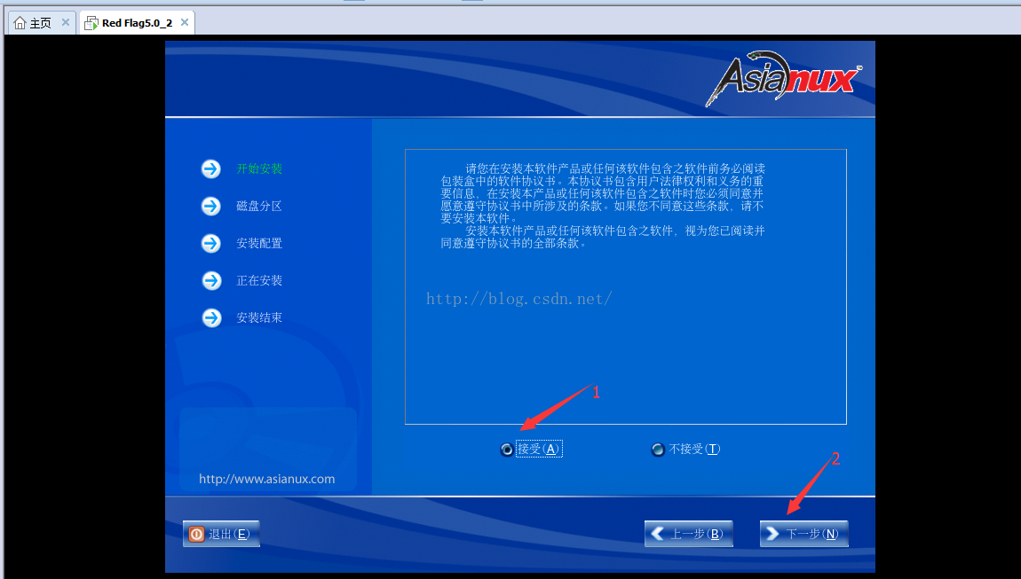Click the VM icon on Red Flag5.0_2 tab

click(91, 23)
